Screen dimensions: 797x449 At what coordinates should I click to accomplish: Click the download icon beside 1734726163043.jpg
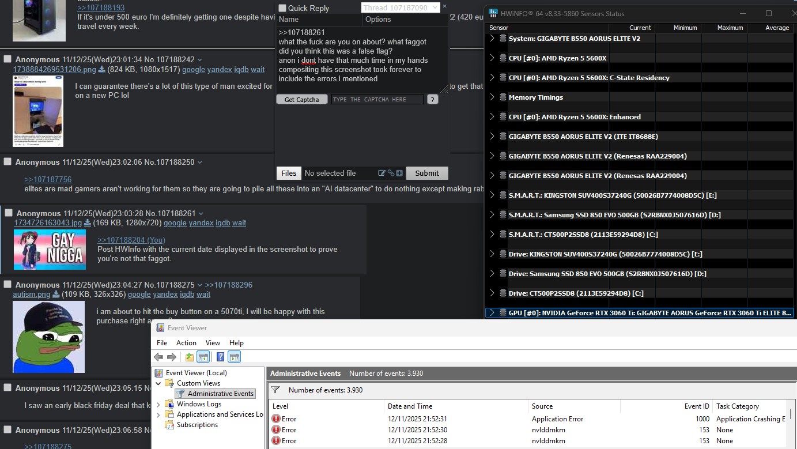click(x=88, y=223)
